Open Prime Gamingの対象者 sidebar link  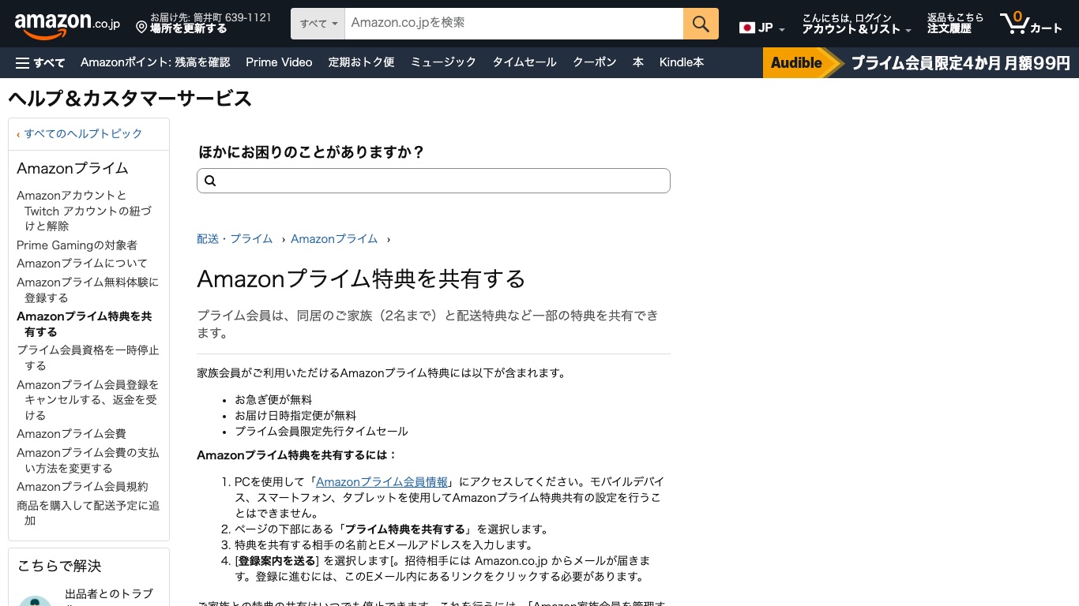(77, 245)
